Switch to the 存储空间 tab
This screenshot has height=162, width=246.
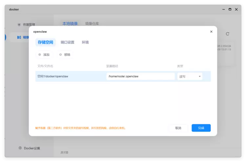coord(45,42)
